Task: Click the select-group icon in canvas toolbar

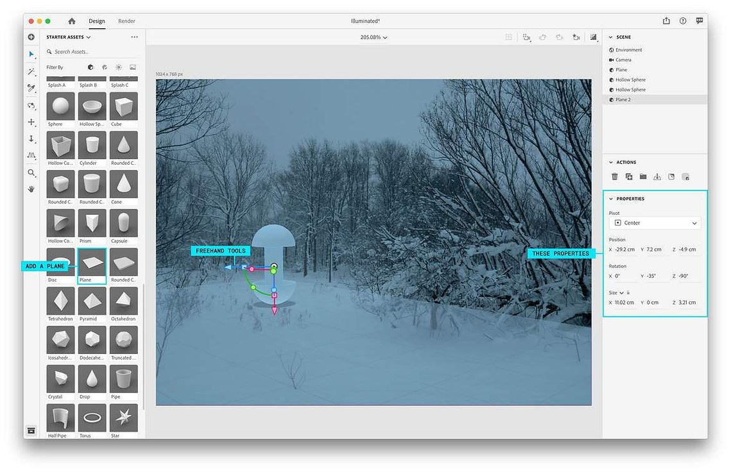Action: point(526,37)
